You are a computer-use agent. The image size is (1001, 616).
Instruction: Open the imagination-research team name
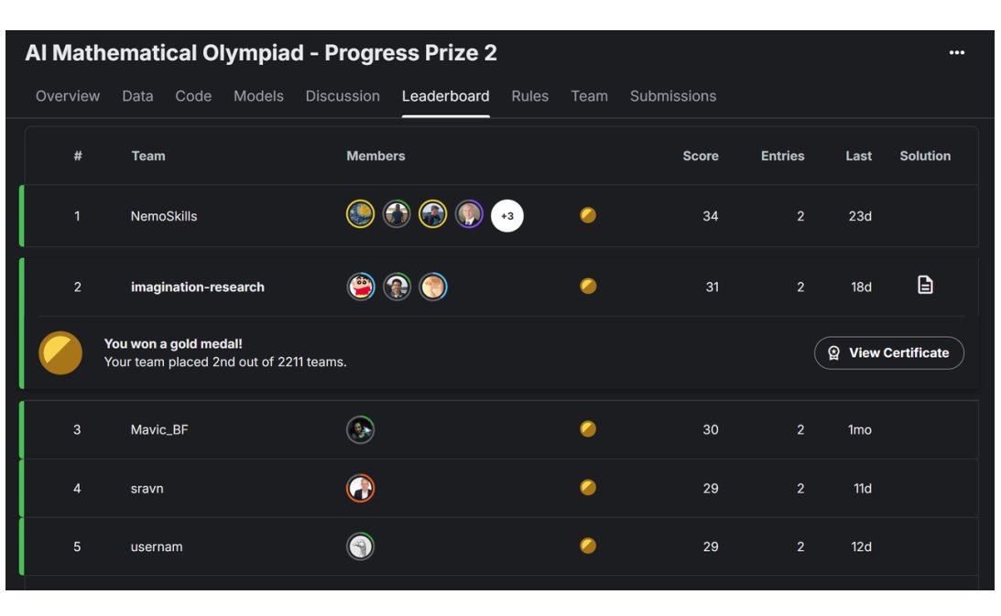pos(197,287)
